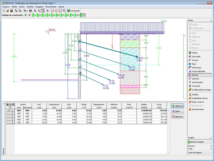The height and width of the screenshot is (161, 214).
Task: Switch to construction stage [1]
Action: [35, 15]
